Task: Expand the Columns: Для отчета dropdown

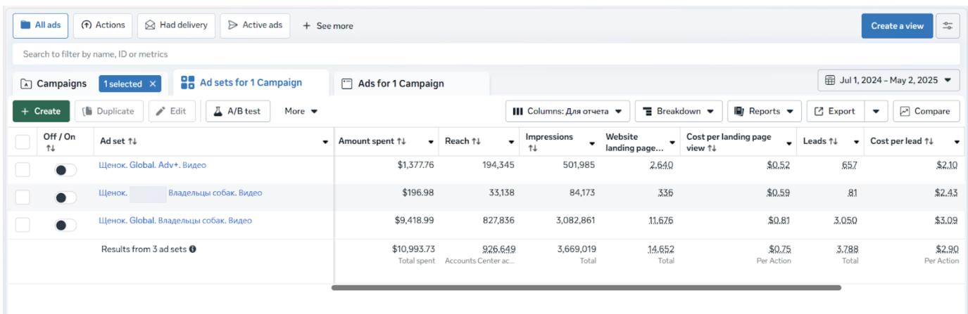Action: [567, 111]
